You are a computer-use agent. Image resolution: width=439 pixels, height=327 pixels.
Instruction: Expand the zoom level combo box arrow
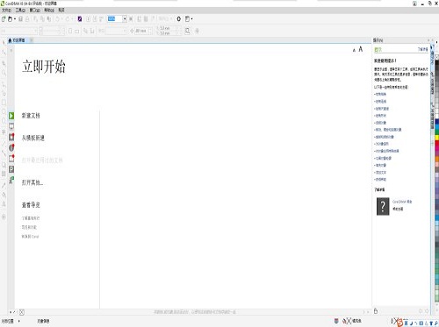click(x=125, y=19)
